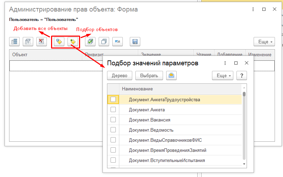Click the green checkmark select-all icon
Viewport: 283px width, 177px height.
click(90, 42)
